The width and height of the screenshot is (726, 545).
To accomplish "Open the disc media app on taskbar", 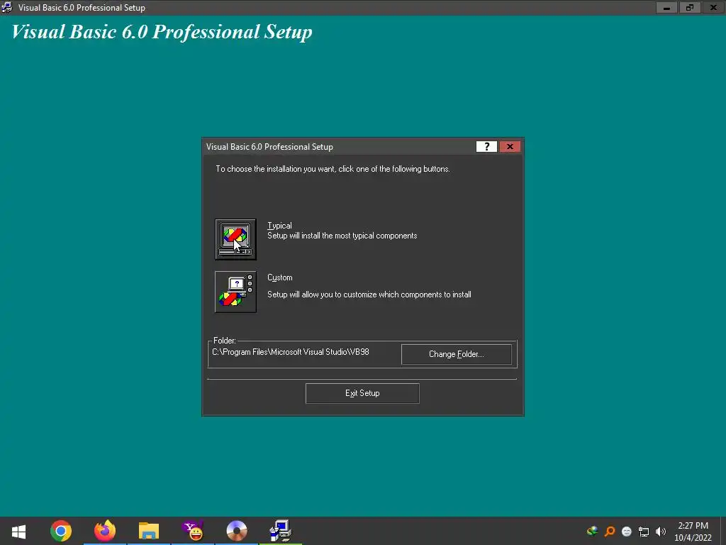I will (x=237, y=531).
